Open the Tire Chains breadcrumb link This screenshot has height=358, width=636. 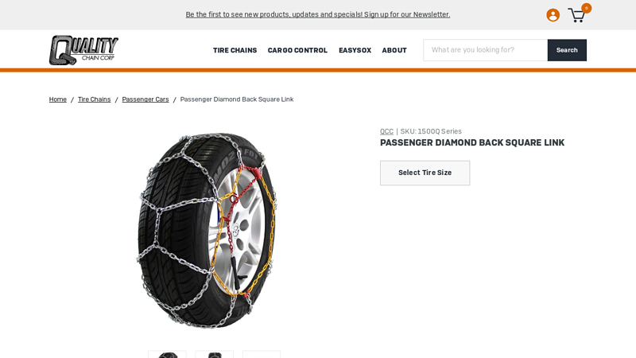click(94, 99)
